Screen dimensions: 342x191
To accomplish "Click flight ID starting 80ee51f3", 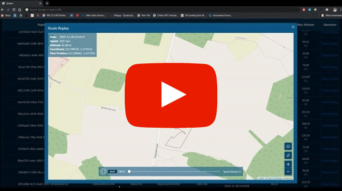I will 31,161.
